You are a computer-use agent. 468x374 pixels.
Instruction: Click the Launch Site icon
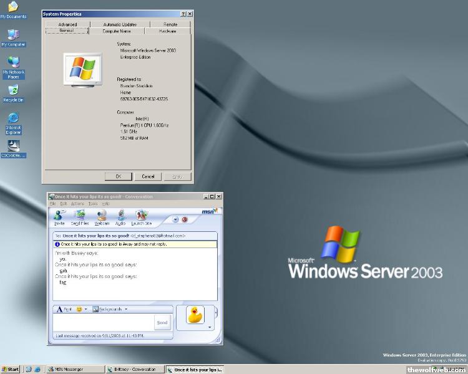coord(142,216)
